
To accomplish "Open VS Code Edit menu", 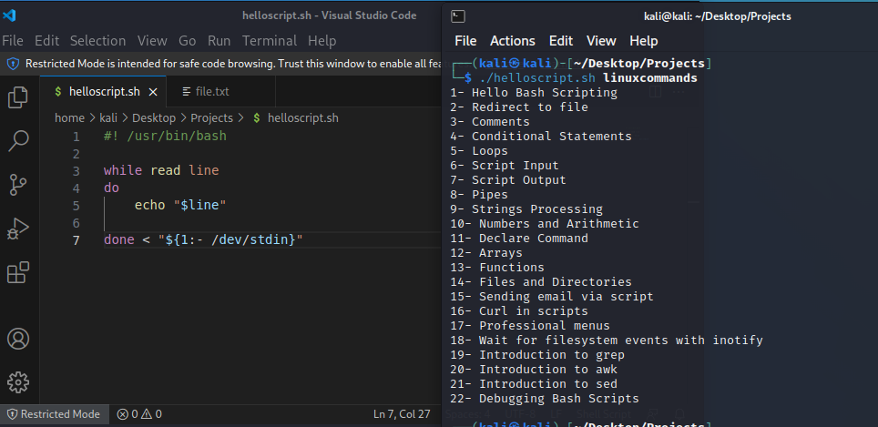I will [47, 41].
